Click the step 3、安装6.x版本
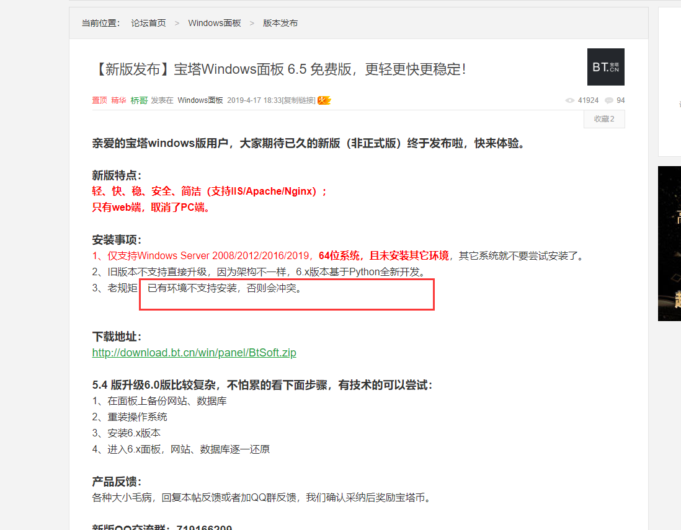Screen dimensions: 681x530 (127, 433)
